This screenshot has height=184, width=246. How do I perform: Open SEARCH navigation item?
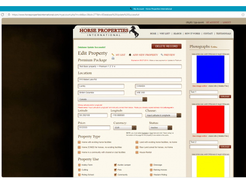(x=177, y=33)
